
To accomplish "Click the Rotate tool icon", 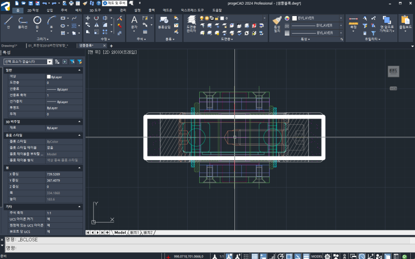I will pos(96,18).
